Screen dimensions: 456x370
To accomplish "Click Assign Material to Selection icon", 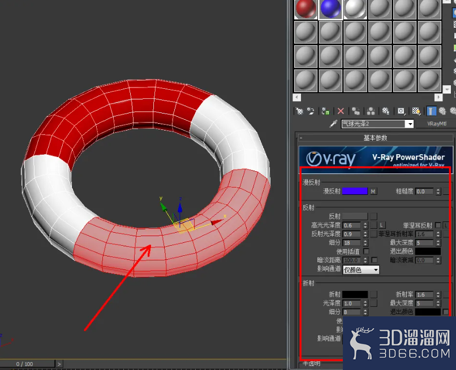I will (325, 111).
